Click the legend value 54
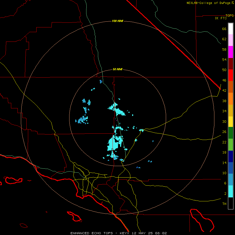This screenshot has height=235, width=235. pos(224,60)
